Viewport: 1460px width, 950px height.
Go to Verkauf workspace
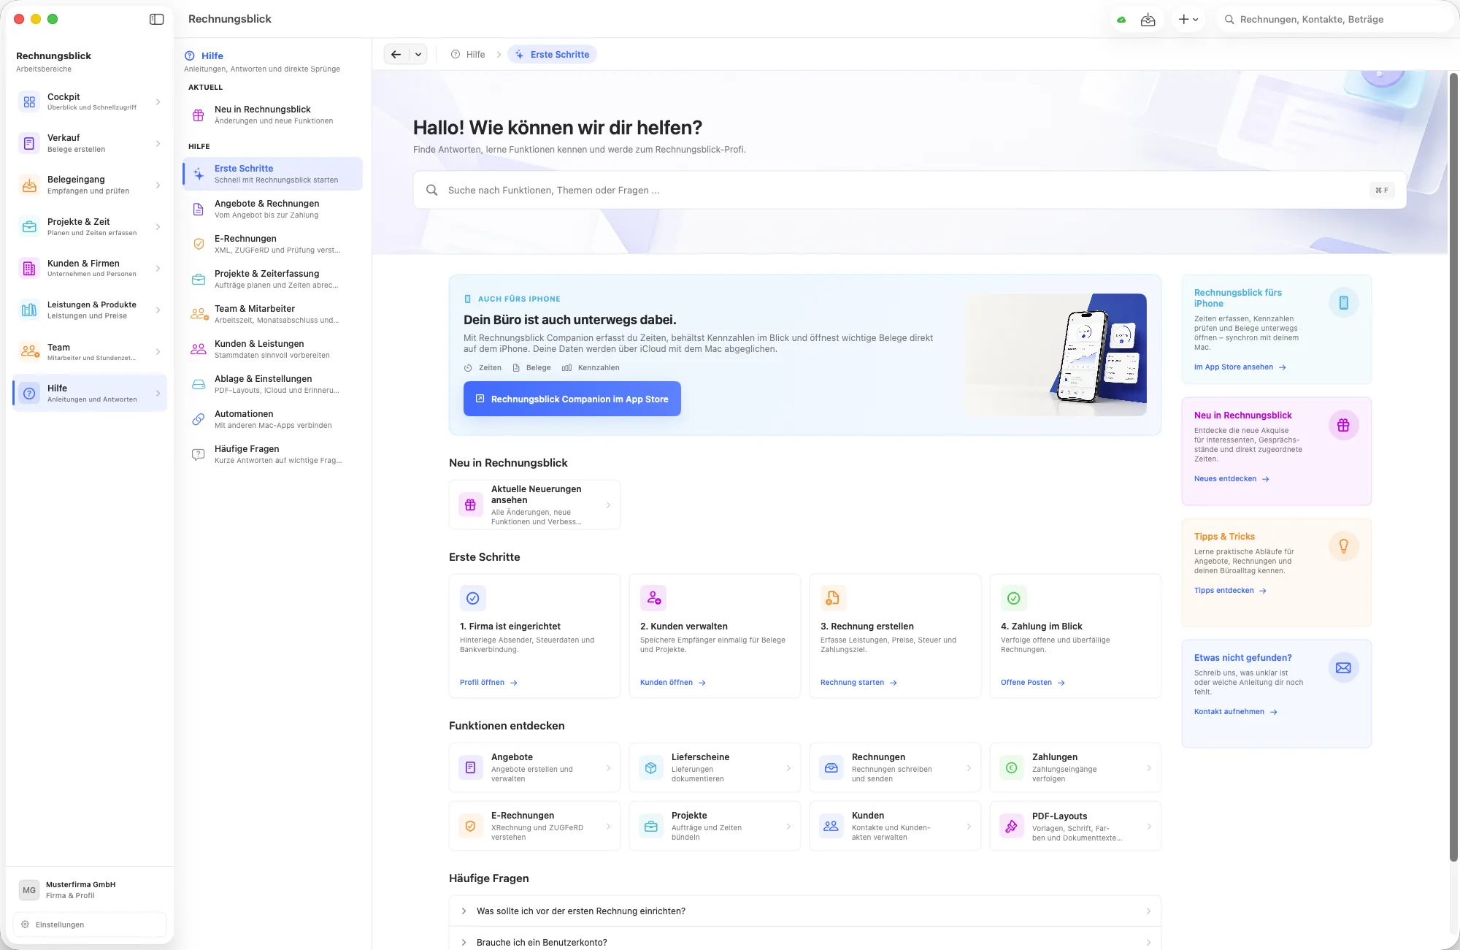tap(89, 143)
